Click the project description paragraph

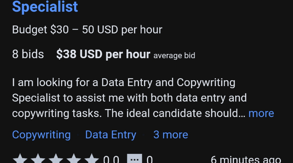pyautogui.click(x=143, y=98)
